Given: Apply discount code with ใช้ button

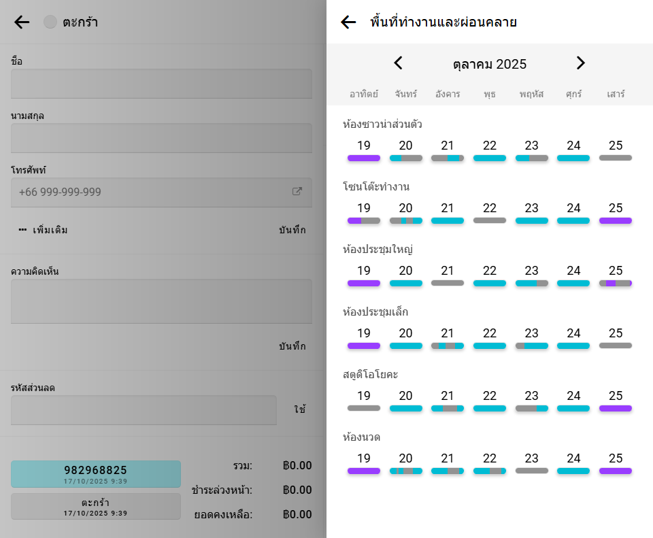Looking at the screenshot, I should point(299,409).
